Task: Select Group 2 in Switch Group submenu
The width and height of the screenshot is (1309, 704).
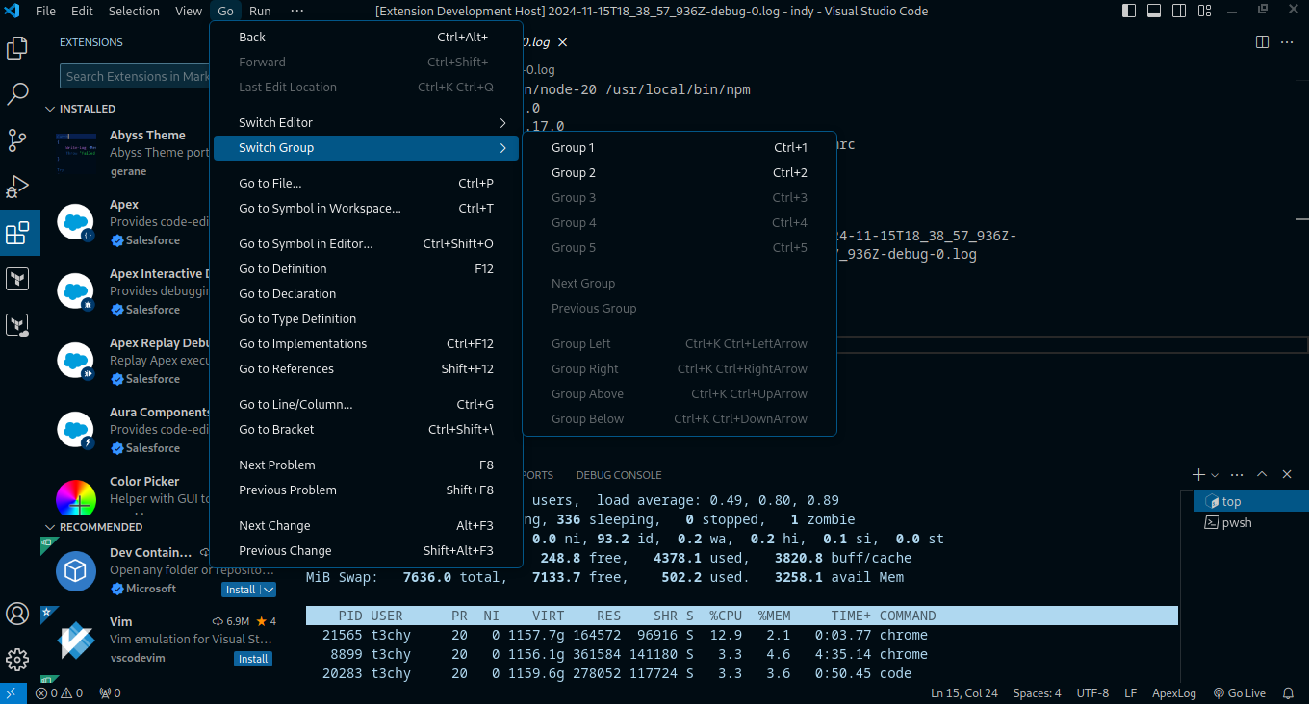Action: pyautogui.click(x=680, y=173)
